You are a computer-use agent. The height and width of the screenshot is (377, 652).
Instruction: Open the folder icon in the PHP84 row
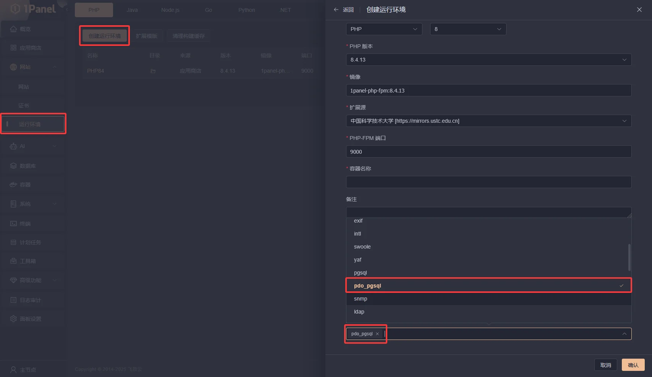[153, 71]
